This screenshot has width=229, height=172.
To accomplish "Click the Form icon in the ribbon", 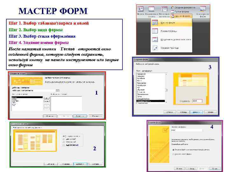I will coord(141,9).
